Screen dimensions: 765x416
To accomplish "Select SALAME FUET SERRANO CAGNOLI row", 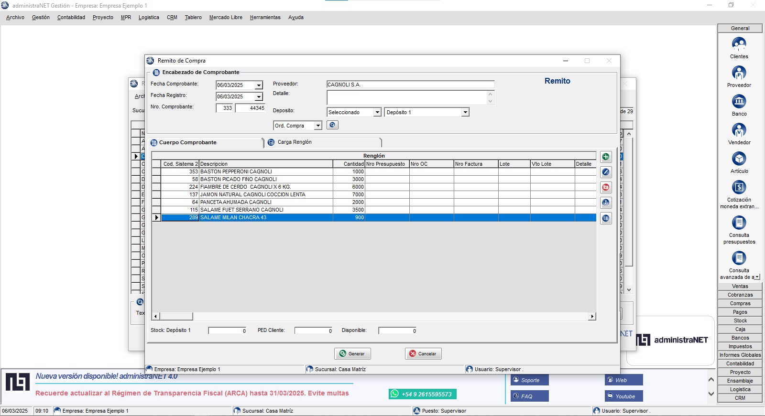I will [x=374, y=210].
